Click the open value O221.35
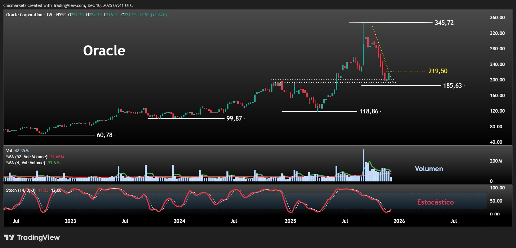 (x=76, y=15)
